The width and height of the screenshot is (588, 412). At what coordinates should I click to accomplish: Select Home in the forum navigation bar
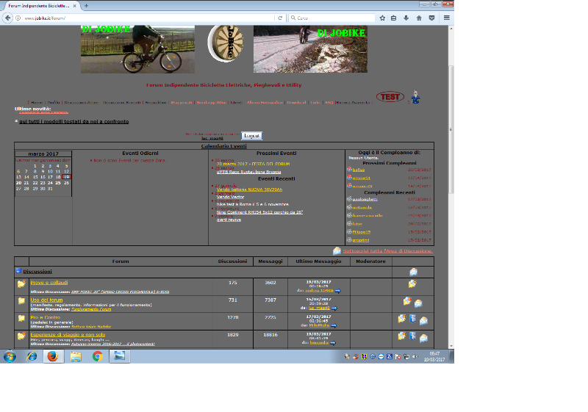(37, 102)
